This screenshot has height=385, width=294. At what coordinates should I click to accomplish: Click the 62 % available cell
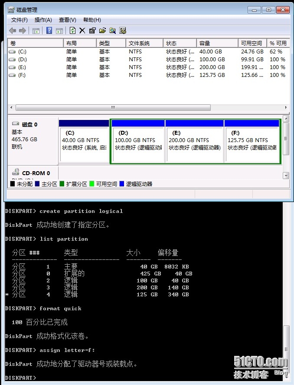point(276,52)
